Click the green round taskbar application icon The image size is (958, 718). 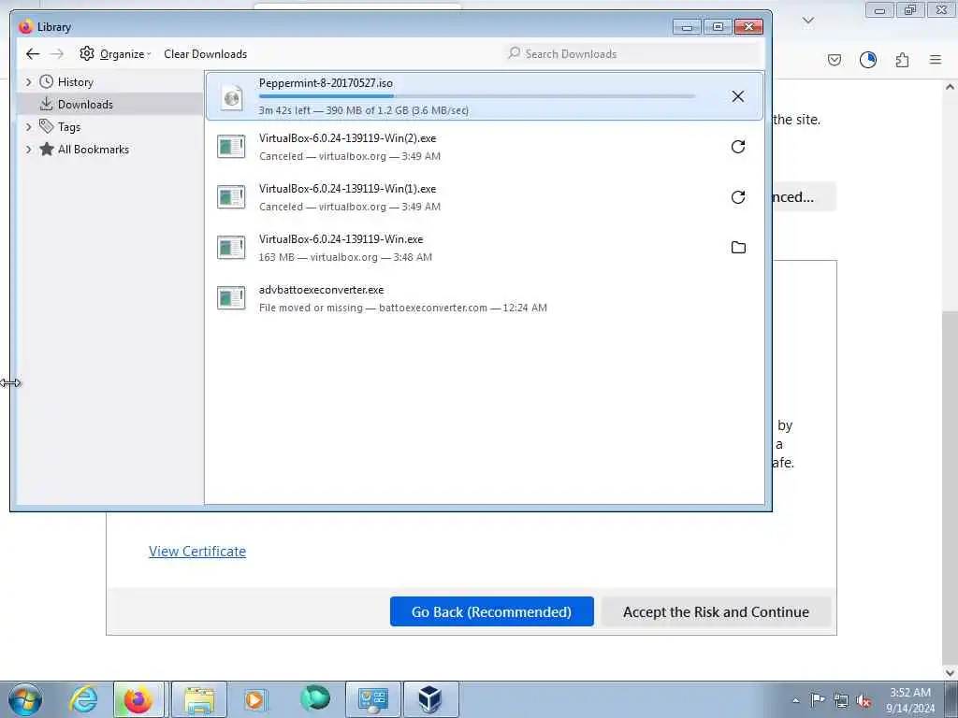click(x=315, y=698)
